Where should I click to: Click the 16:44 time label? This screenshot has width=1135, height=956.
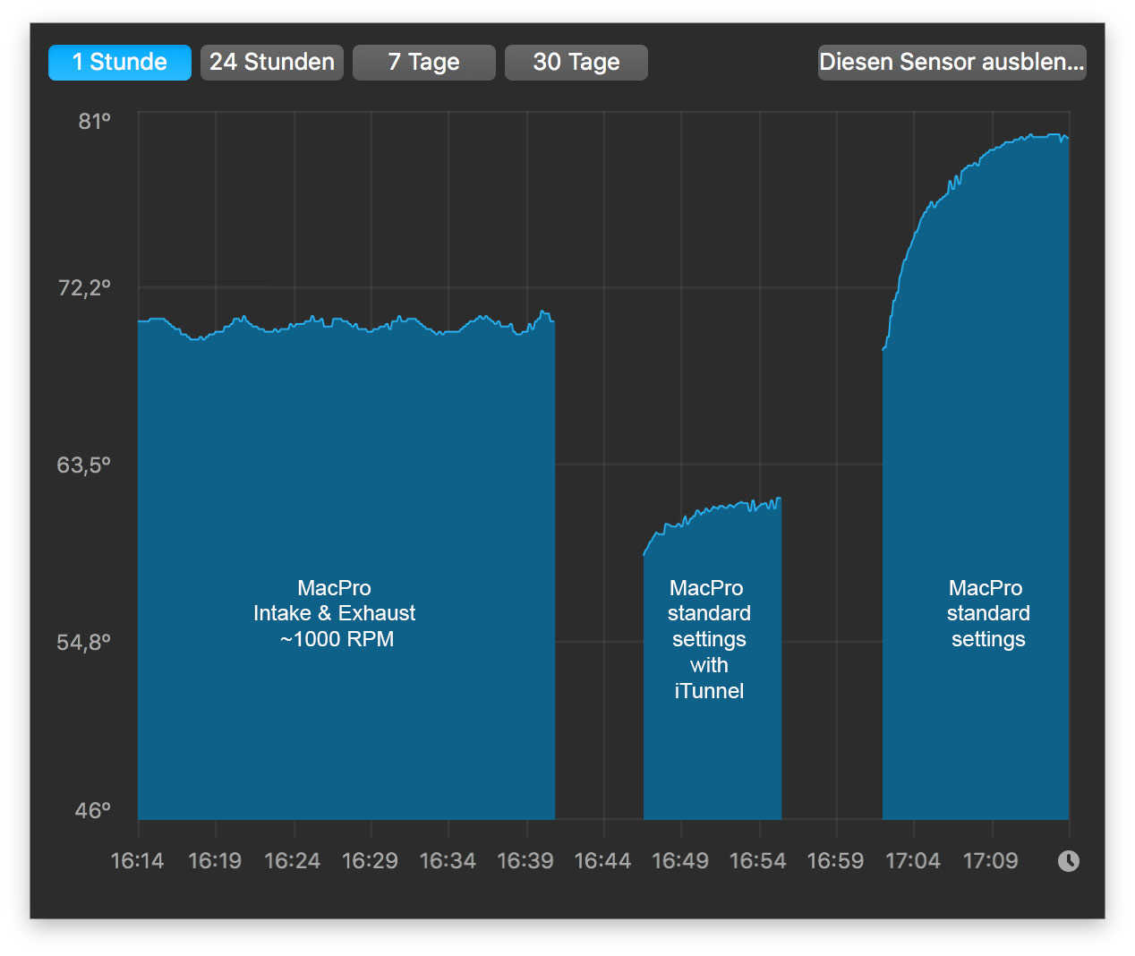point(603,861)
